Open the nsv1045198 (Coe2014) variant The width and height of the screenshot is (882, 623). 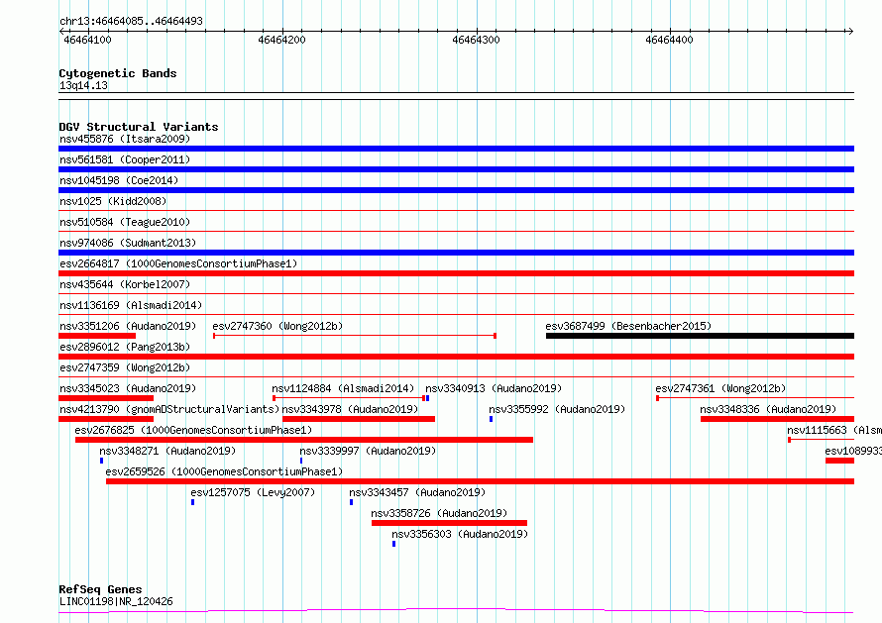(x=119, y=180)
